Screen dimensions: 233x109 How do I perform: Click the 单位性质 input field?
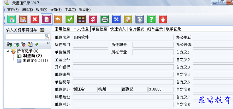pyautogui.click(x=90, y=52)
